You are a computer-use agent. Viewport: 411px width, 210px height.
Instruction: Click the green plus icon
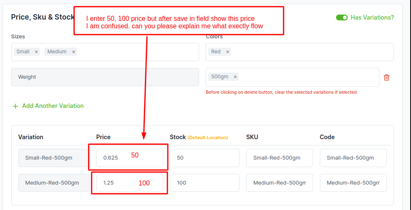pyautogui.click(x=15, y=106)
